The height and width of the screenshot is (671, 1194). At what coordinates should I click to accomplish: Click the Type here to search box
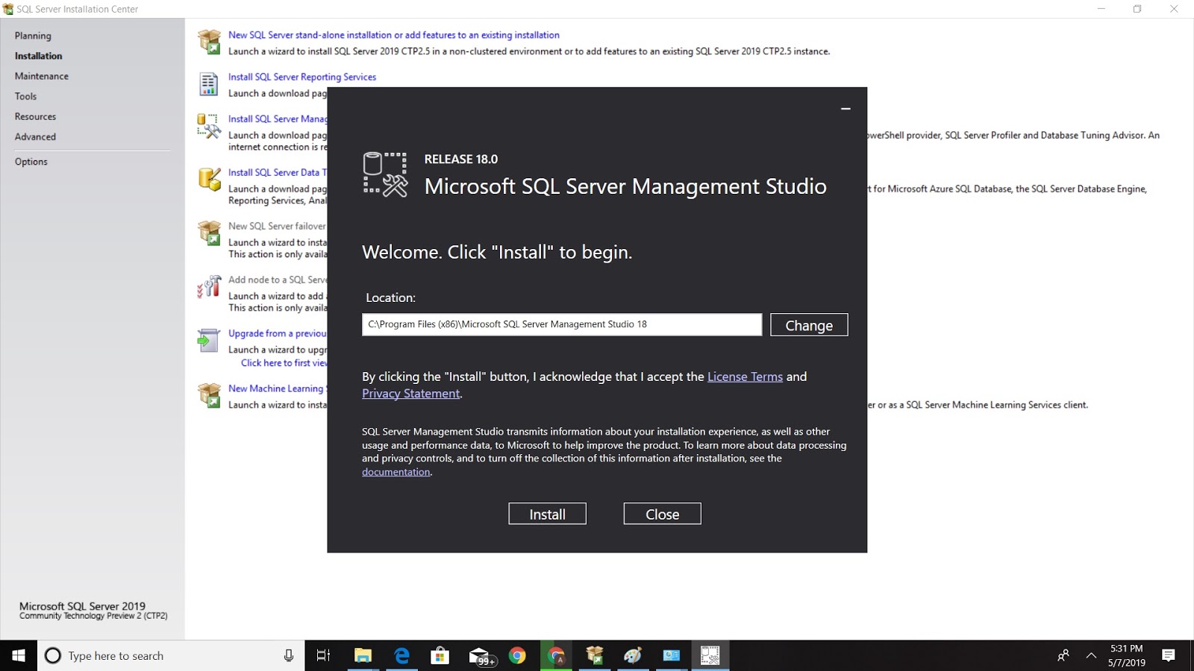click(x=170, y=655)
